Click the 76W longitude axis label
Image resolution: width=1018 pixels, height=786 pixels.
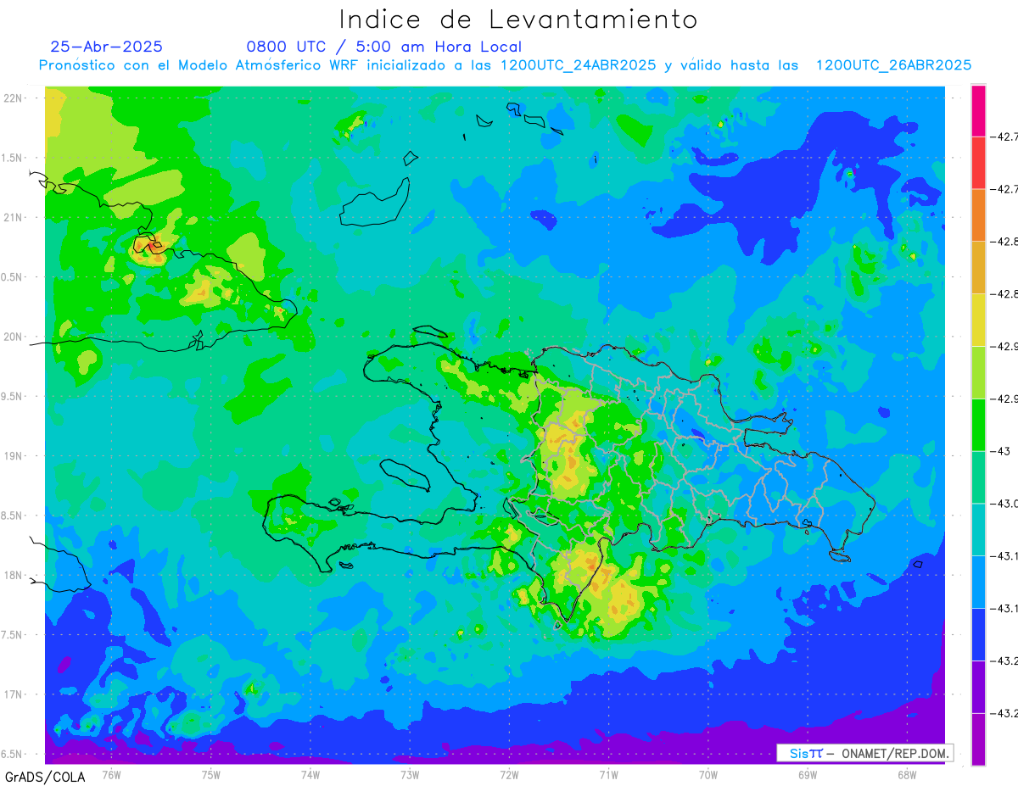[111, 774]
